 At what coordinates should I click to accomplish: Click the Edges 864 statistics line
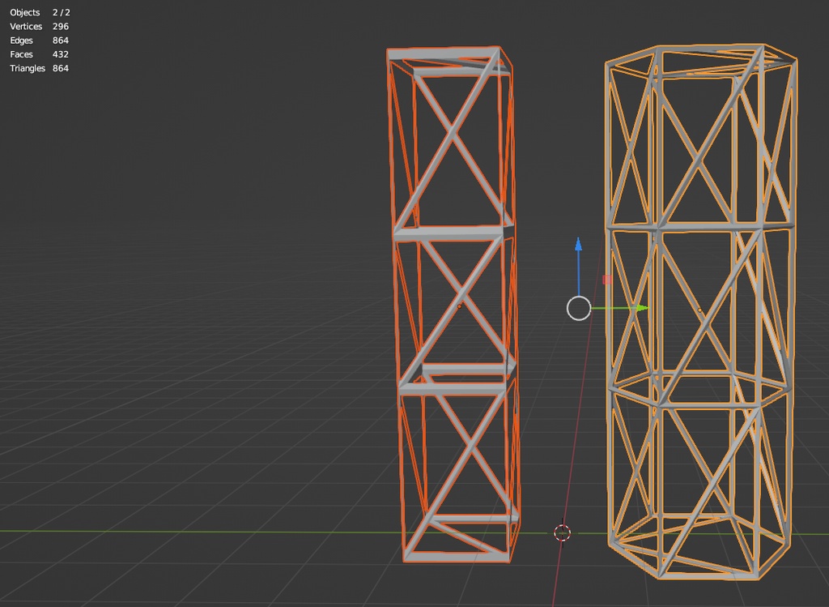tap(36, 40)
